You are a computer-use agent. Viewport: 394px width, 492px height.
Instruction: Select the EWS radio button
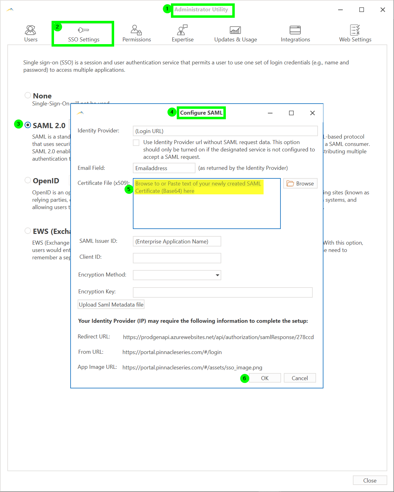(x=28, y=231)
